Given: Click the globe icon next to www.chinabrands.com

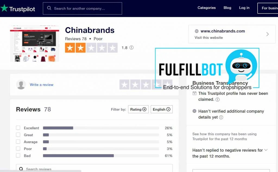Looking at the screenshot, I should coord(197,31).
